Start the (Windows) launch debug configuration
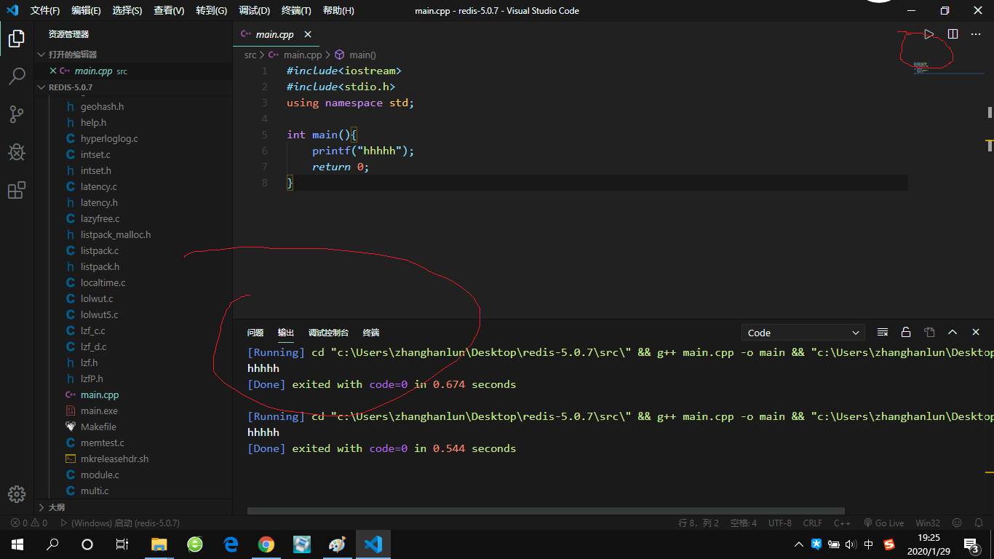 tap(120, 523)
